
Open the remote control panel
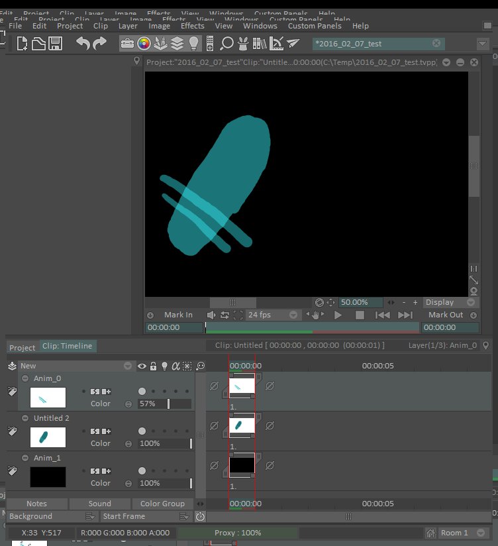(x=210, y=44)
